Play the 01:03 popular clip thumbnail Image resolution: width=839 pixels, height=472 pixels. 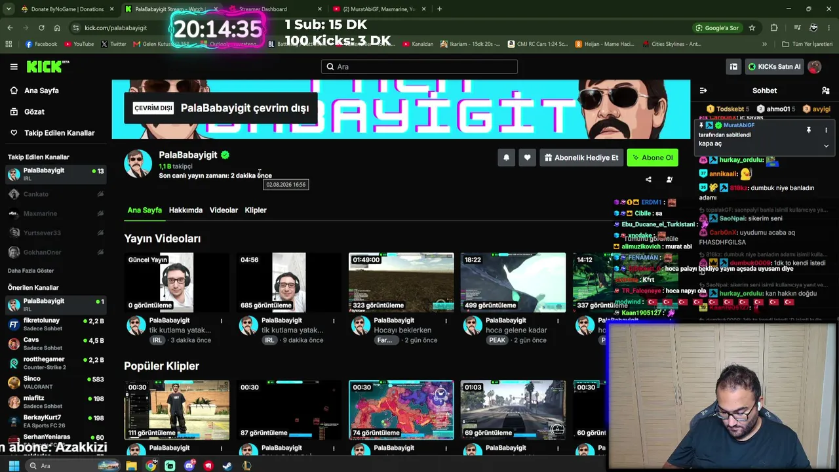pos(513,410)
